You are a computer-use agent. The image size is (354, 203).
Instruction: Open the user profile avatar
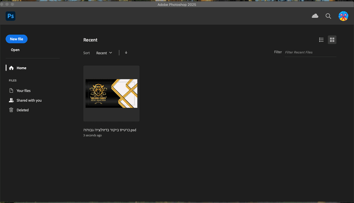pos(343,16)
